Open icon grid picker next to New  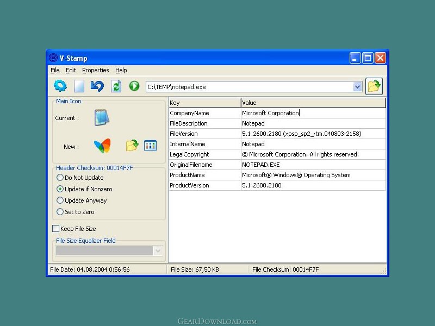coord(151,146)
